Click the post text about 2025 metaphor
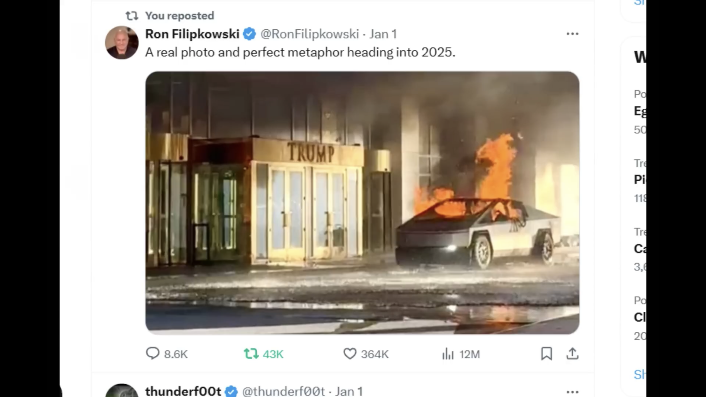Viewport: 706px width, 397px height. pos(300,52)
